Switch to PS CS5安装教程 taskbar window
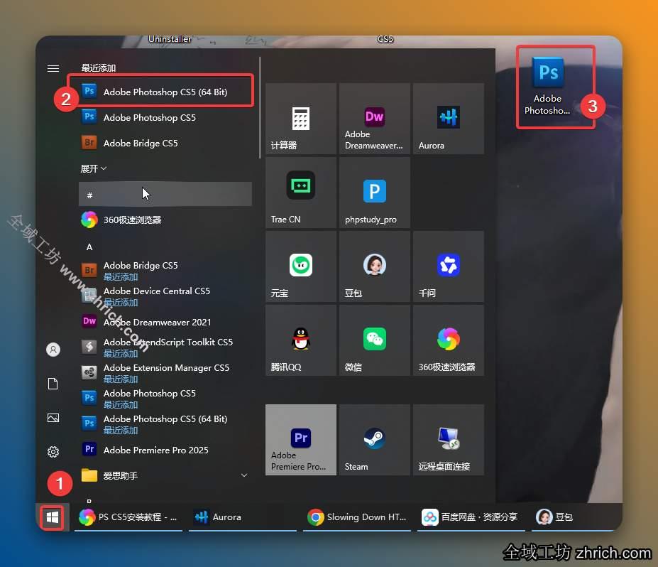The image size is (658, 567). point(128,517)
